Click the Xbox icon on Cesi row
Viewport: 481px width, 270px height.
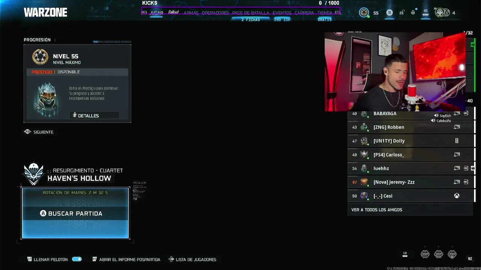[x=457, y=196]
